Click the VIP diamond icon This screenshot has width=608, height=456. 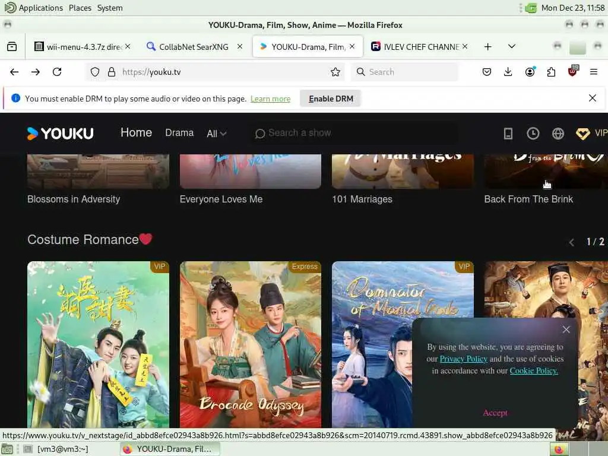pyautogui.click(x=582, y=134)
